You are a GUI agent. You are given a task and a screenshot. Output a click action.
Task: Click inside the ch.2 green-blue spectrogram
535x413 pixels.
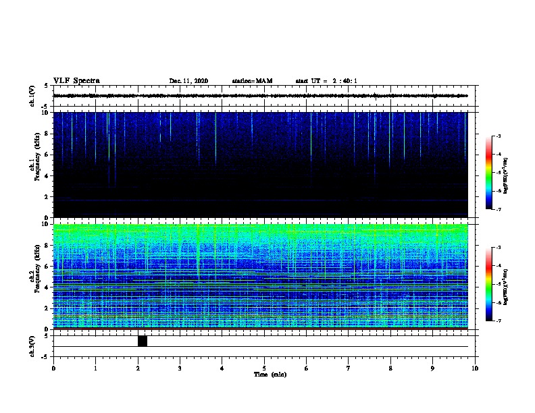(260, 277)
